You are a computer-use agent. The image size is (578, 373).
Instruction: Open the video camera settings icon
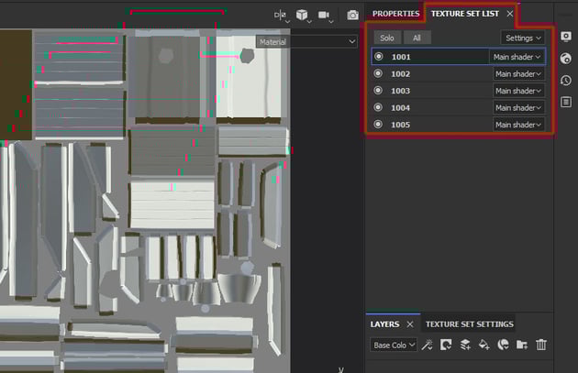(x=324, y=15)
